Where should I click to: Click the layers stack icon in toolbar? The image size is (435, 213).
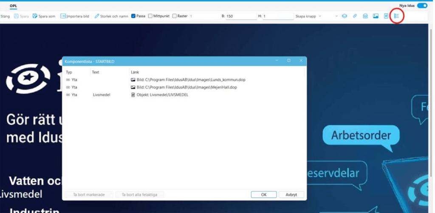(345, 16)
